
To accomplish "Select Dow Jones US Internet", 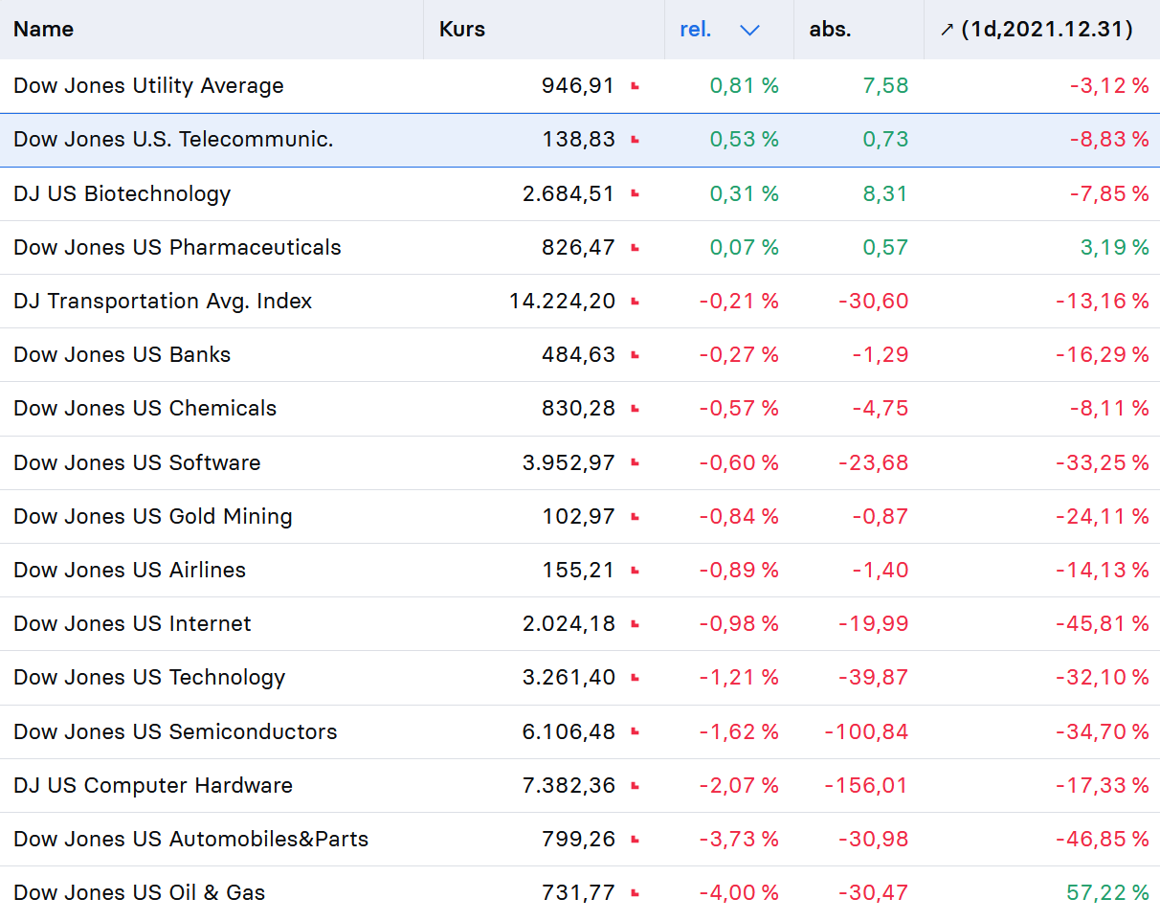I will [132, 623].
